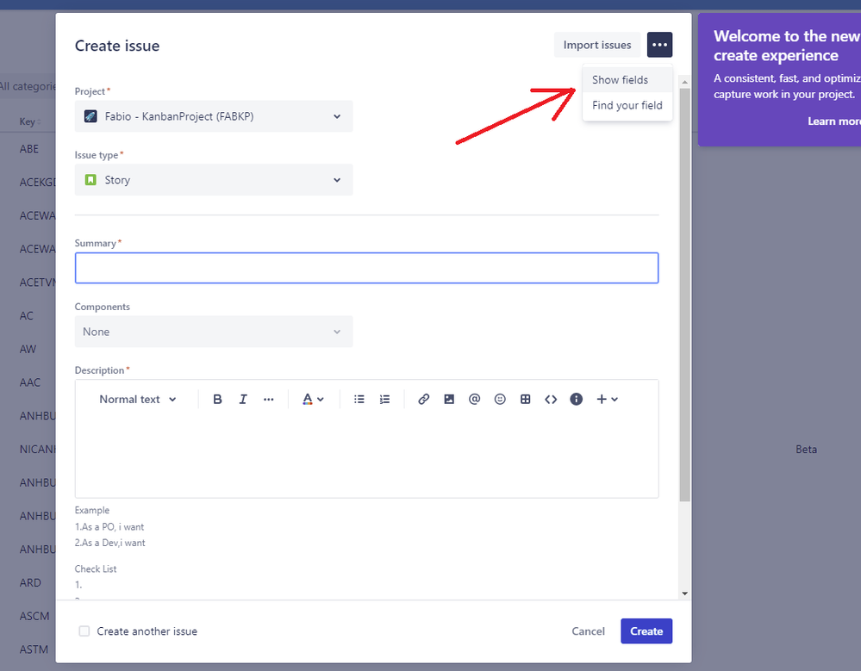Screen dimensions: 861x671
Task: Click the ARD key in background list
Action: point(30,582)
